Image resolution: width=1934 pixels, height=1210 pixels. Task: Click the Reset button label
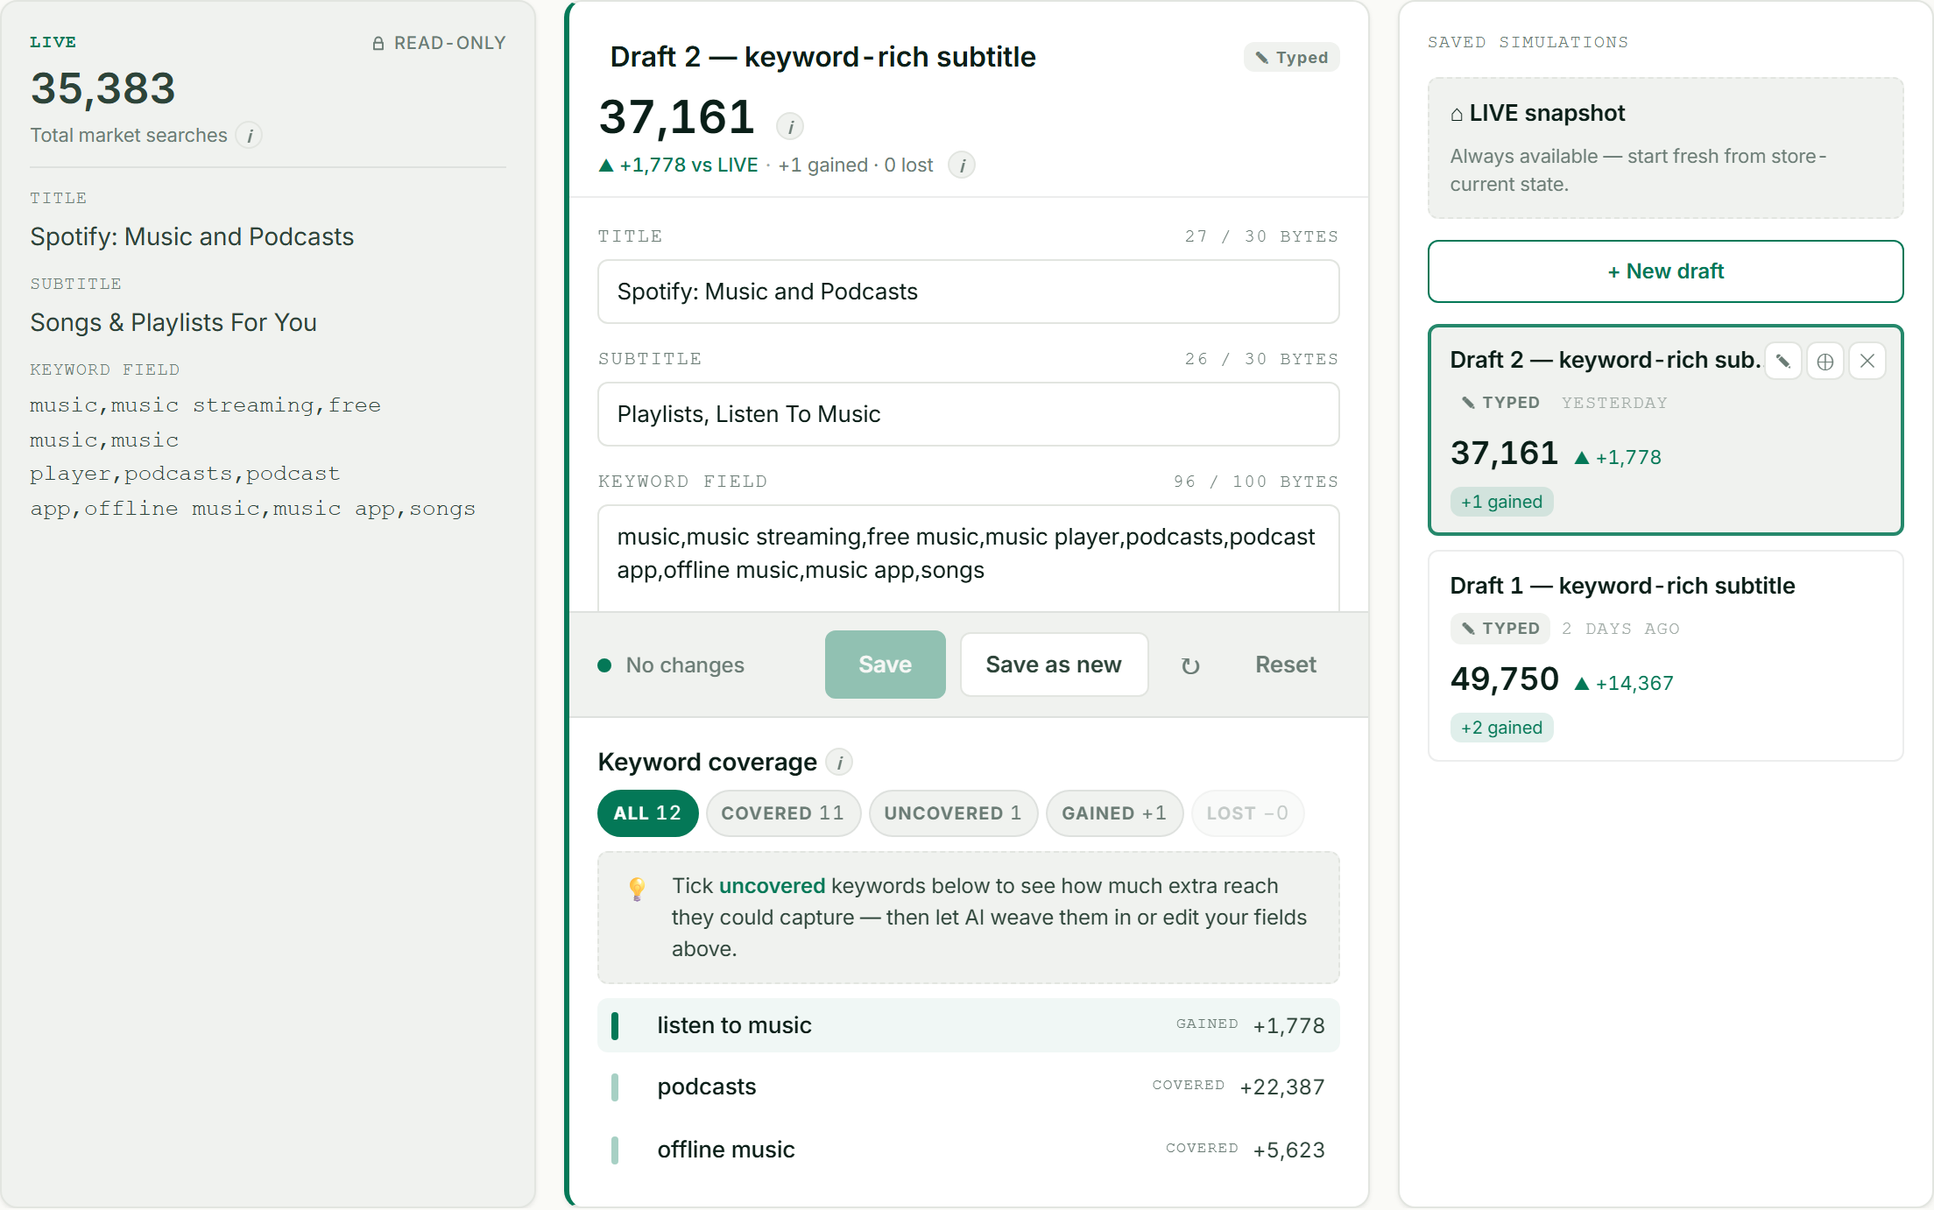click(1285, 665)
